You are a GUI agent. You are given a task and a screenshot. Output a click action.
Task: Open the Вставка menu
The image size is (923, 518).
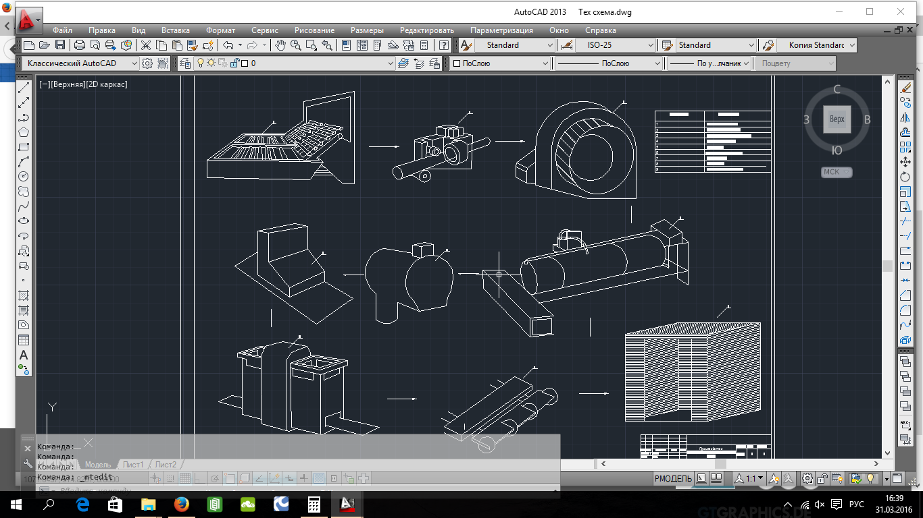point(176,30)
